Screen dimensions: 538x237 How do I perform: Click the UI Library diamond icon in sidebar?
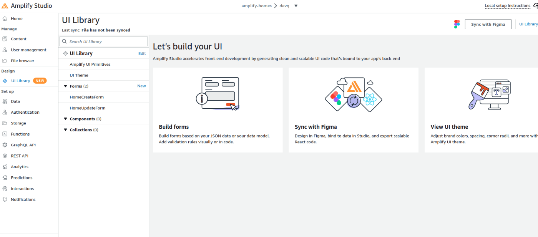5,81
